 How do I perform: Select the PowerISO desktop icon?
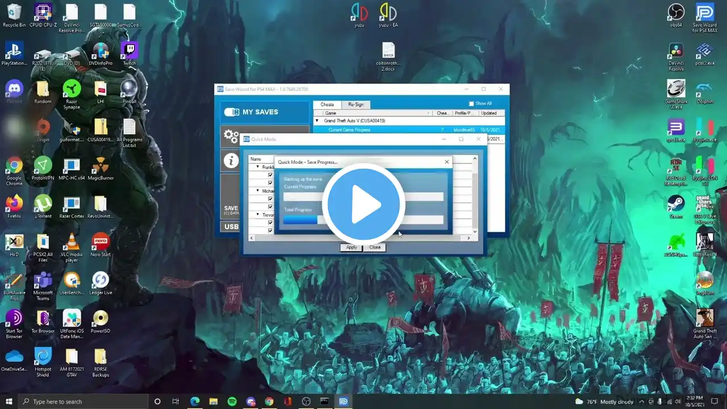(101, 322)
